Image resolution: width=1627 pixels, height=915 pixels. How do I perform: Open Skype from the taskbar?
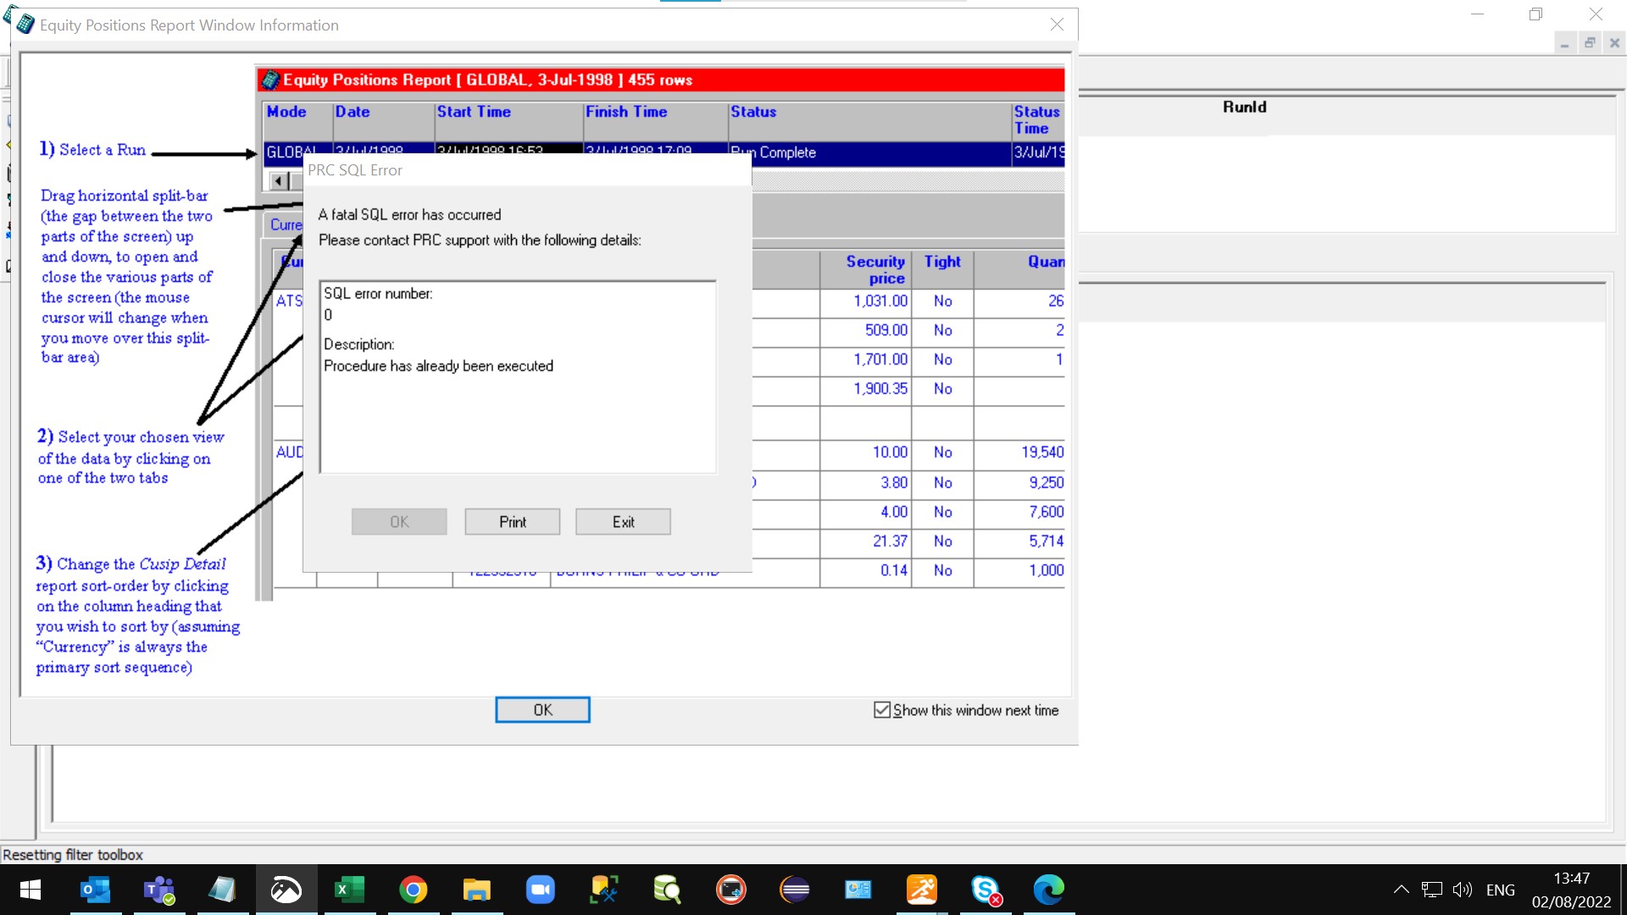[985, 890]
